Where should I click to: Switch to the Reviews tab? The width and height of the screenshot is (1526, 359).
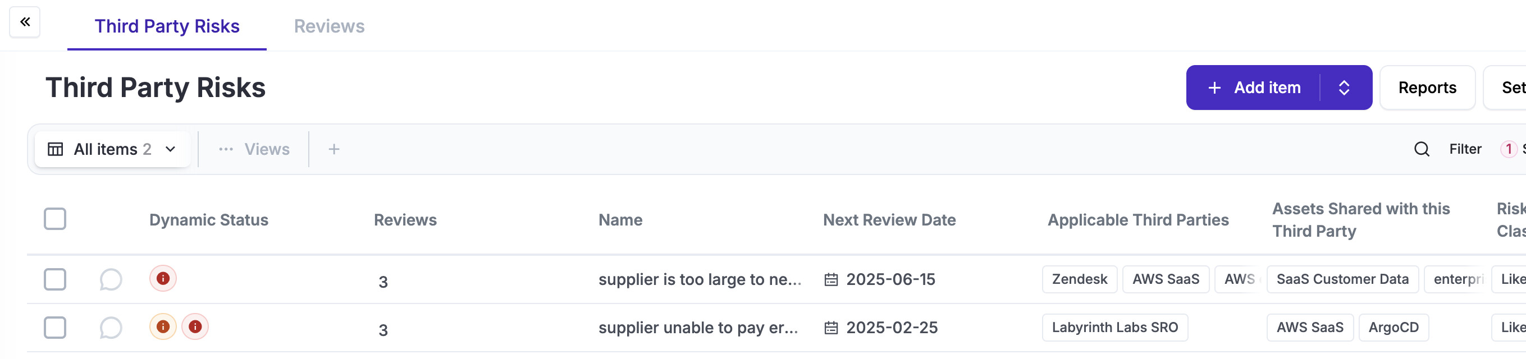coord(330,26)
